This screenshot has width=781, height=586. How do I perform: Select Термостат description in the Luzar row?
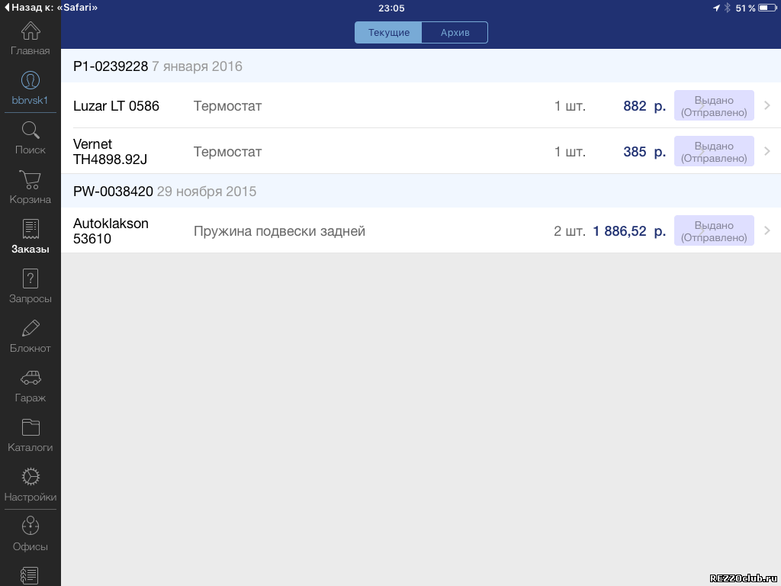[x=227, y=105]
